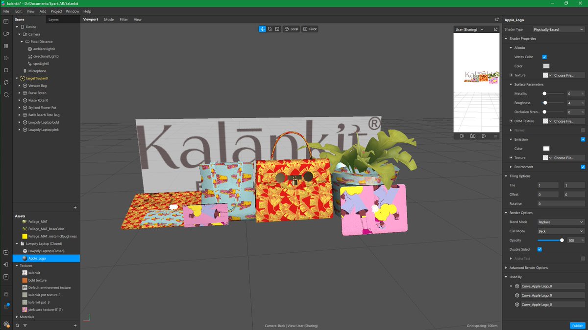Click the Publish button
The image size is (588, 330).
(577, 325)
